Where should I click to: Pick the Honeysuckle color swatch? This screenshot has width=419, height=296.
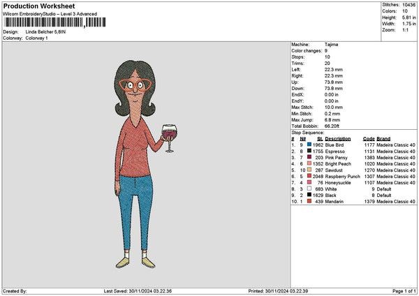309,182
